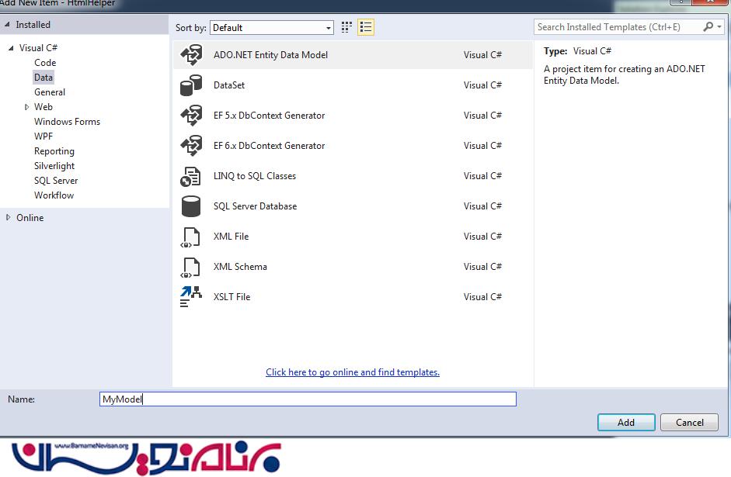Select the XML Schema template icon
Screen dimensions: 731x477
(x=190, y=267)
